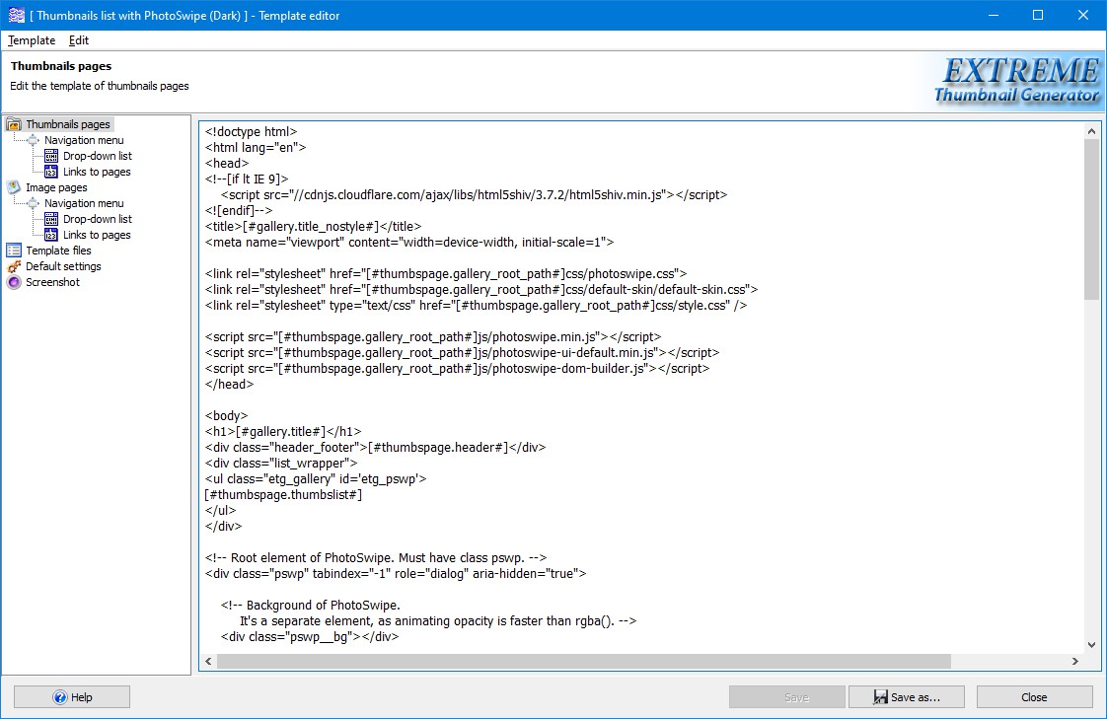
Task: Click the vertical scrollbar thumb
Action: click(1091, 219)
